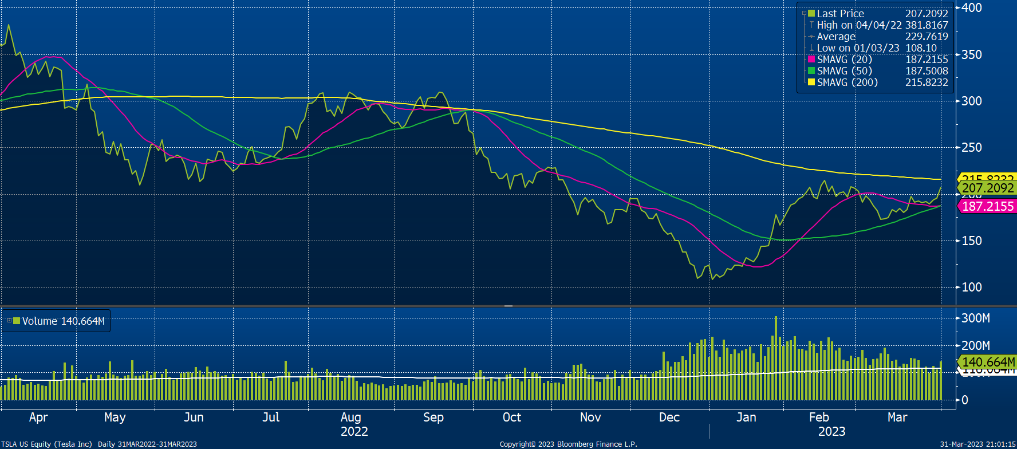Click the Jul month label
Viewport: 1017px width, 449px height.
[271, 418]
